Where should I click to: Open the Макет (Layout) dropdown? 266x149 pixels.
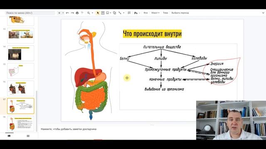(155, 13)
